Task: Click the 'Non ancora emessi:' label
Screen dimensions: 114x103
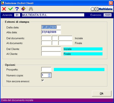Action: 18,81
